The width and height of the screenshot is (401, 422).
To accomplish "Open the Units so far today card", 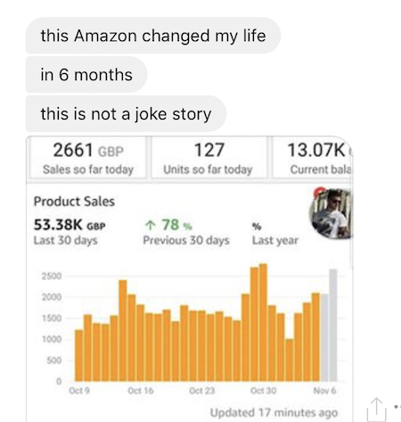I will pos(209,158).
